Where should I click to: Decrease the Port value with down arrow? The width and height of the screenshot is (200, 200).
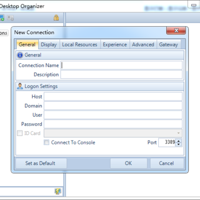pos(178,144)
